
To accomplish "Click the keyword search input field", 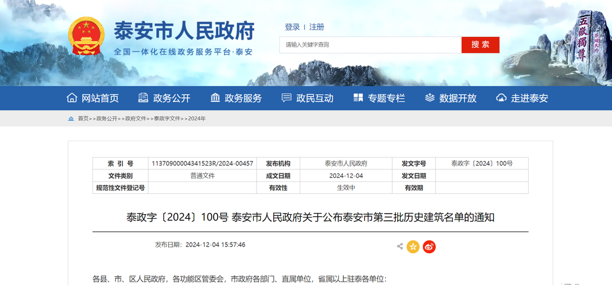I will (x=370, y=45).
